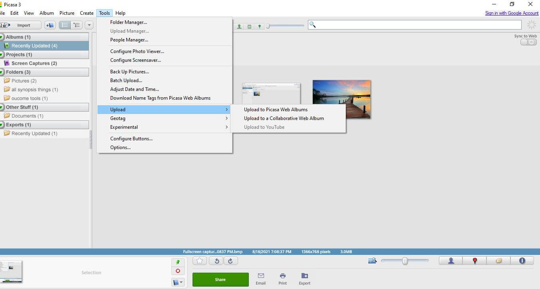Click the thumbnail zoom slider handle
Screen dimensions: 540x289
[405, 261]
